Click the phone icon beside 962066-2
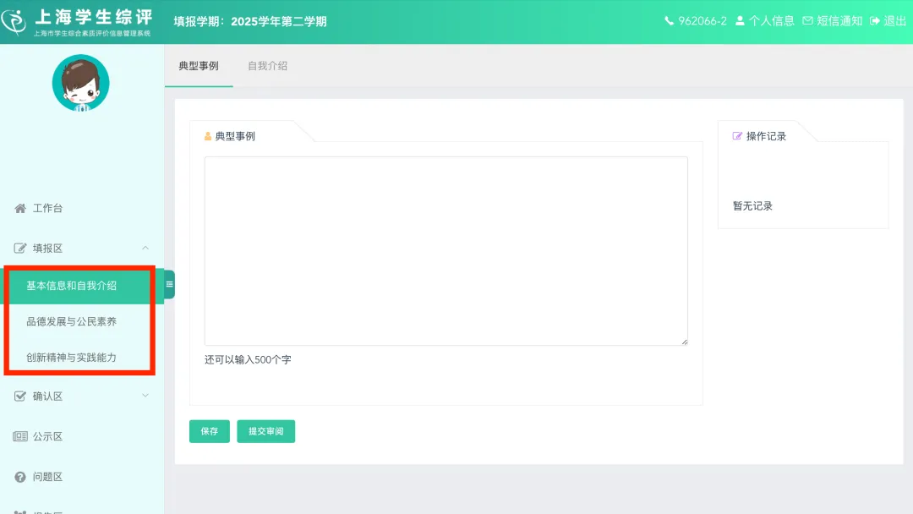The image size is (913, 514). [x=669, y=21]
